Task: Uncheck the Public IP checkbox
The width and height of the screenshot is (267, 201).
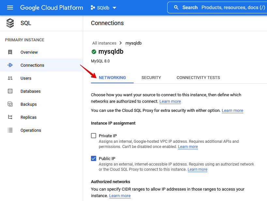Action: pyautogui.click(x=94, y=158)
